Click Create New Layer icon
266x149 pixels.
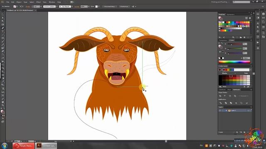(x=244, y=132)
